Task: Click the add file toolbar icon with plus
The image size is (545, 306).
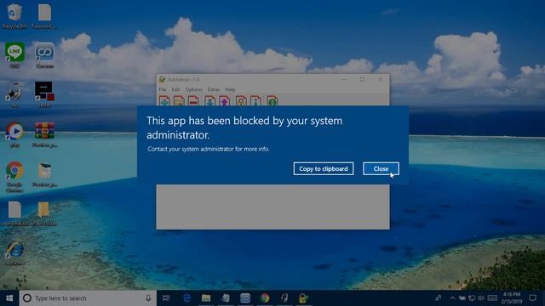Action: 164,101
